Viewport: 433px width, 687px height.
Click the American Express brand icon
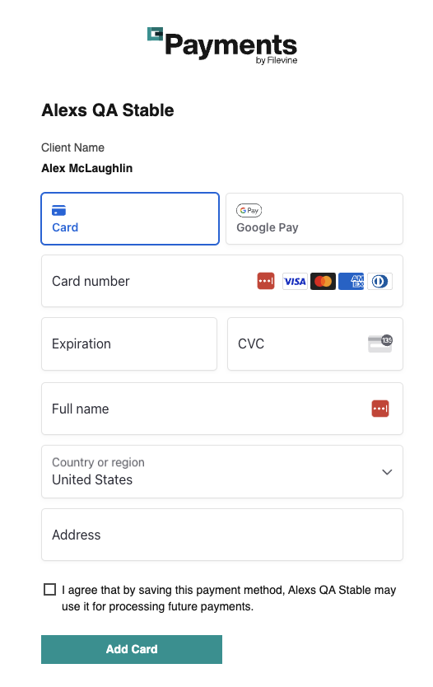tap(351, 281)
